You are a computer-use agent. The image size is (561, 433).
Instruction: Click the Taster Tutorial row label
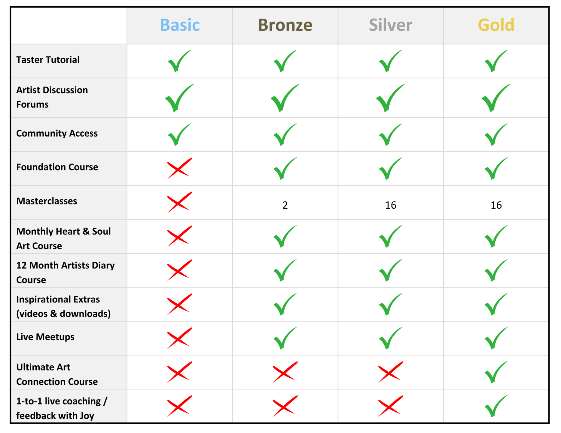(x=48, y=60)
